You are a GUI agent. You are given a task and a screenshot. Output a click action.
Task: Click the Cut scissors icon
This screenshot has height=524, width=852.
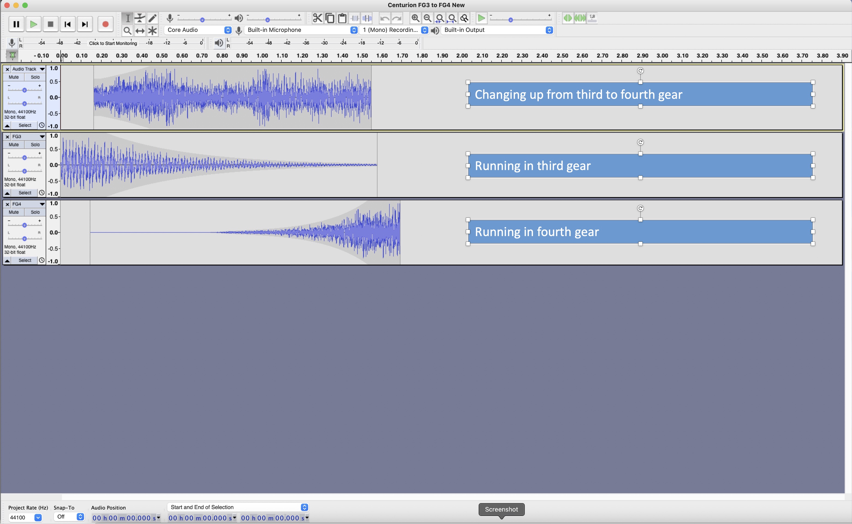317,18
